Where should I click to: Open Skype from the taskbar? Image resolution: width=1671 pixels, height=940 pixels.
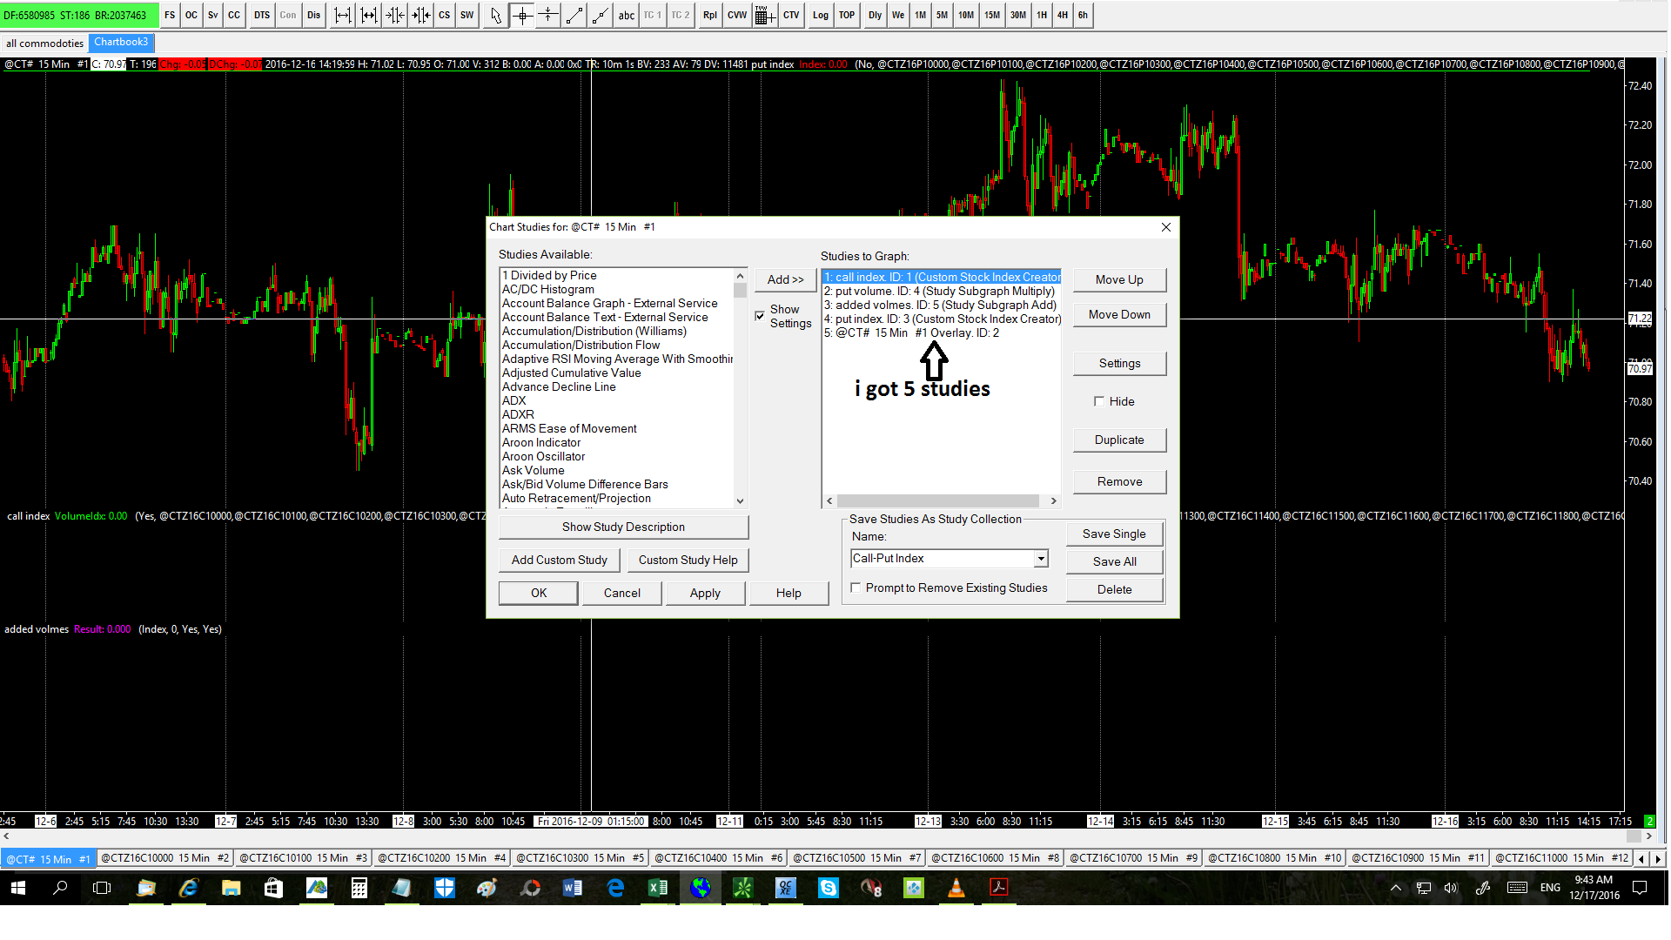(828, 888)
